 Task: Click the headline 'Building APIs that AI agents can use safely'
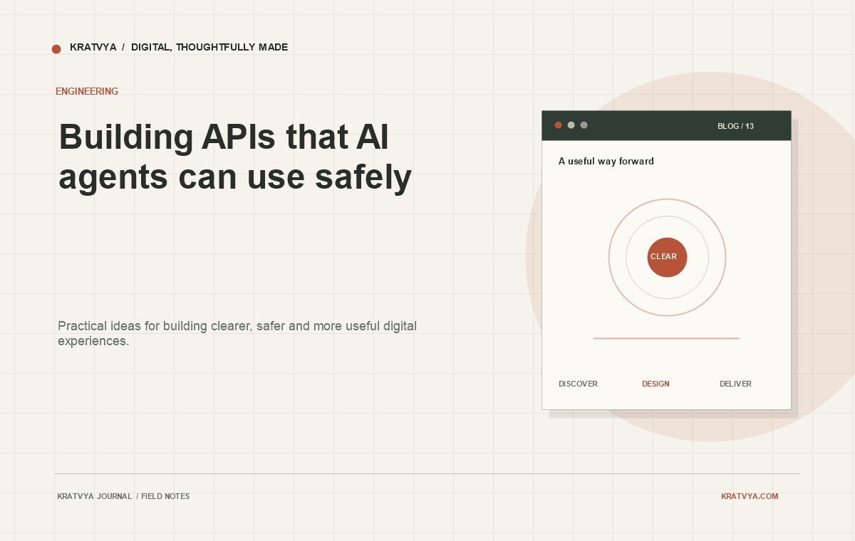[235, 157]
